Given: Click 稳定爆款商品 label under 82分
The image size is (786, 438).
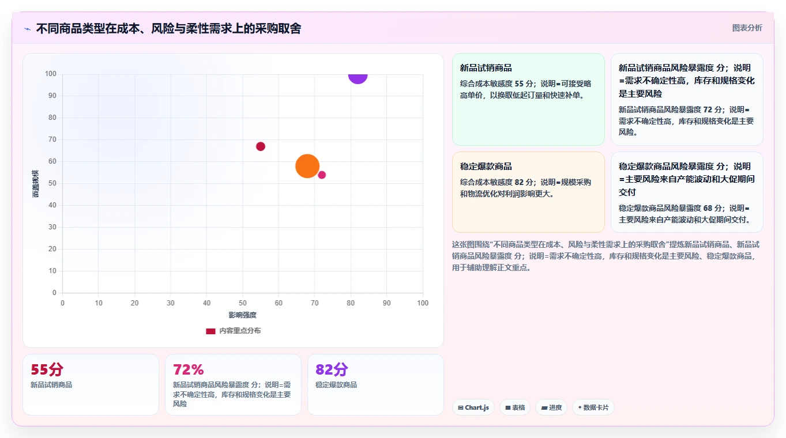Looking at the screenshot, I should click(x=336, y=385).
